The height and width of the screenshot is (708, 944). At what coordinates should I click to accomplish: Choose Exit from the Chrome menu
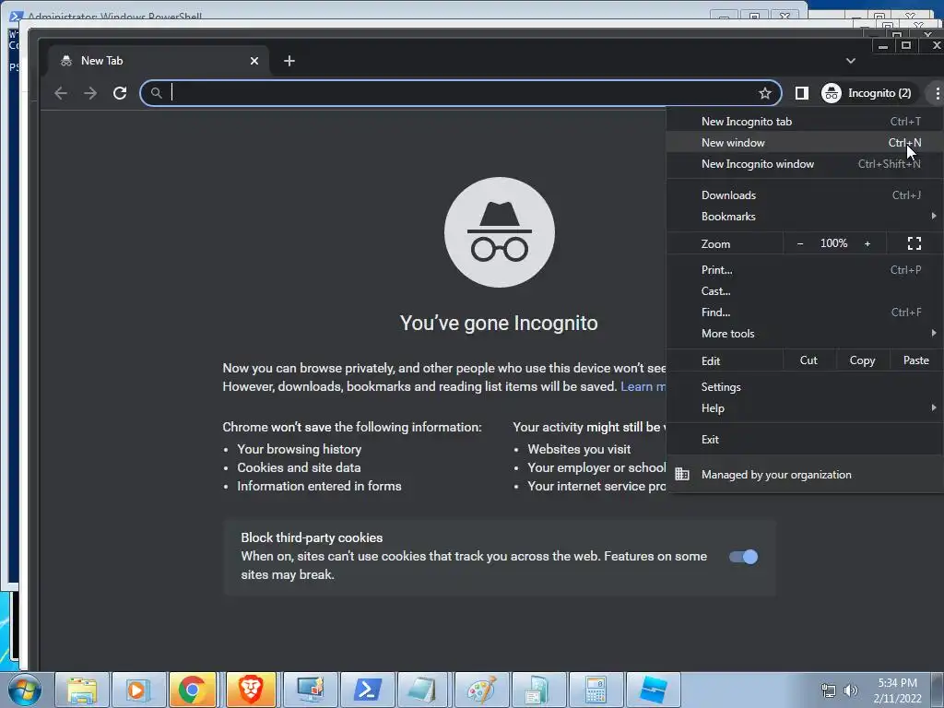(x=806, y=440)
